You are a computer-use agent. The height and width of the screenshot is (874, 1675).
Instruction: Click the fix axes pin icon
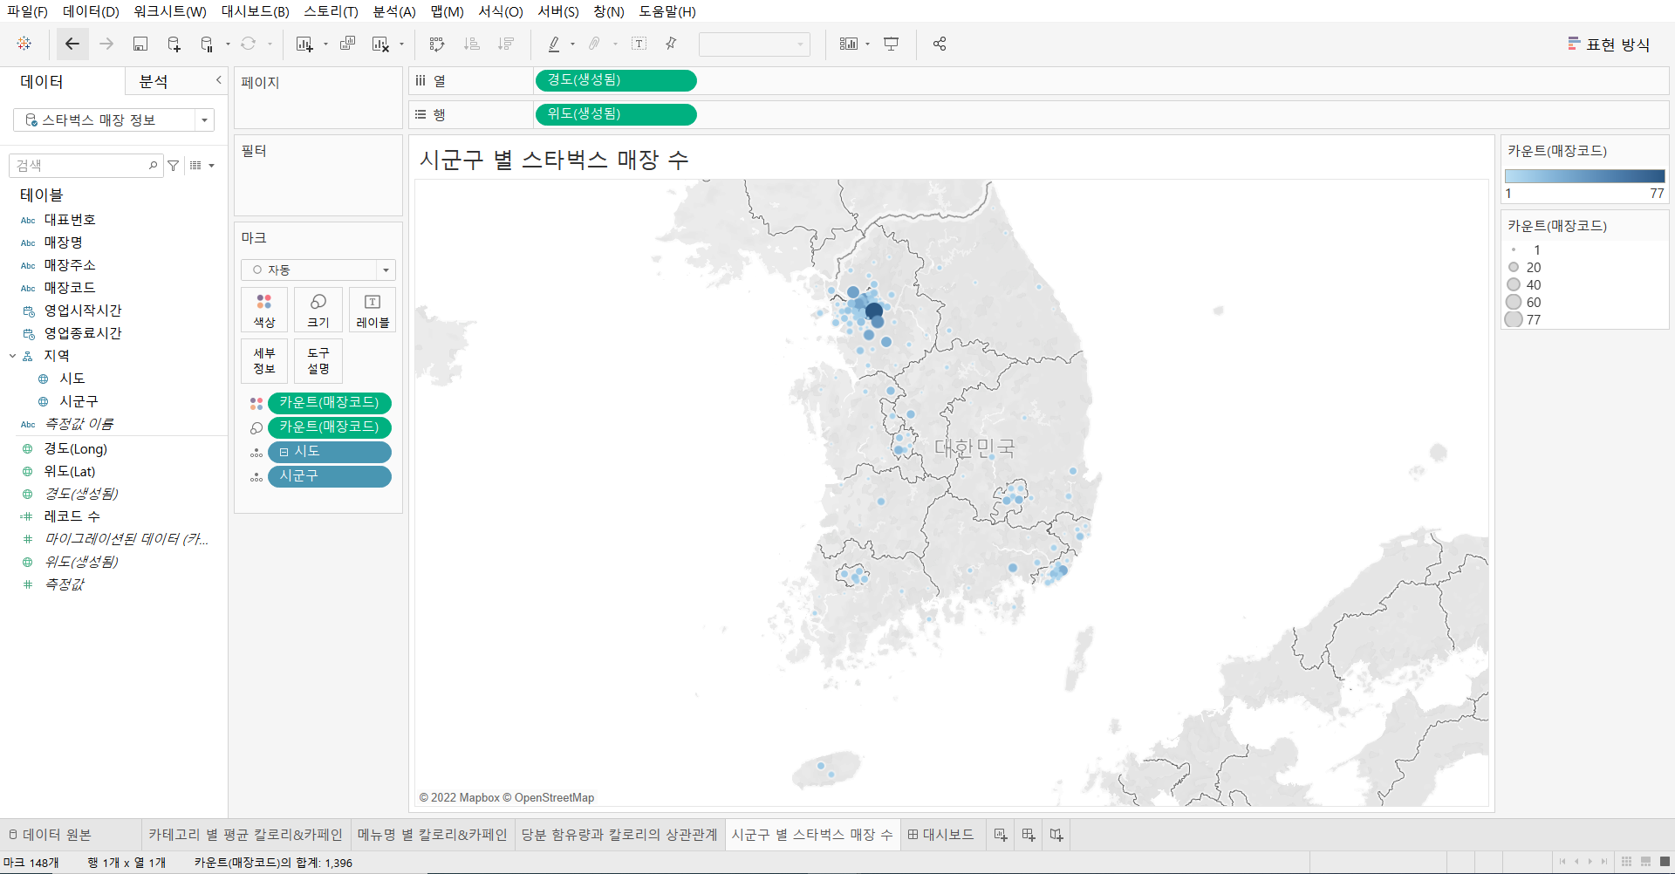tap(671, 44)
